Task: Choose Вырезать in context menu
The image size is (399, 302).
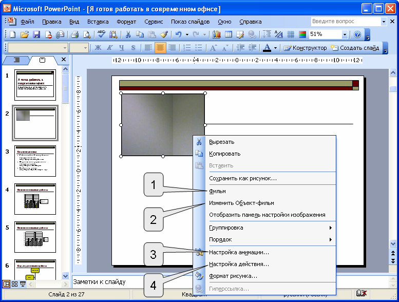Action: [264, 142]
